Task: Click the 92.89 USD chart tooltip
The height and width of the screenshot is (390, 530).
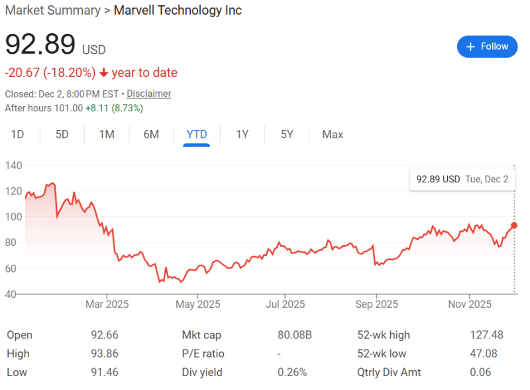Action: tap(462, 179)
